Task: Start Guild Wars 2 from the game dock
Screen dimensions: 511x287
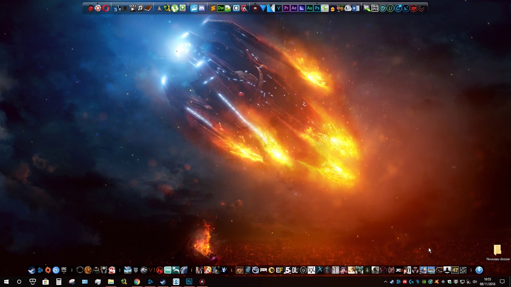Action: tap(112, 270)
